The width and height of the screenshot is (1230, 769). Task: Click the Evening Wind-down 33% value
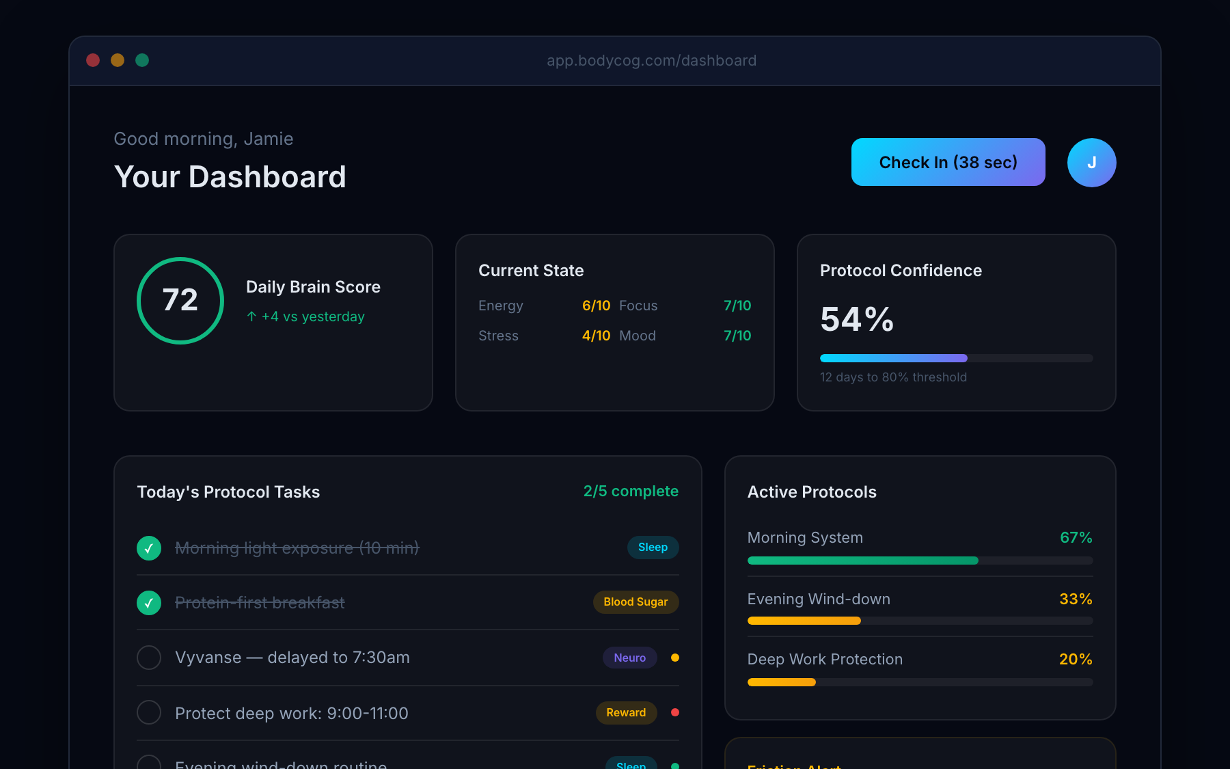click(x=1076, y=599)
